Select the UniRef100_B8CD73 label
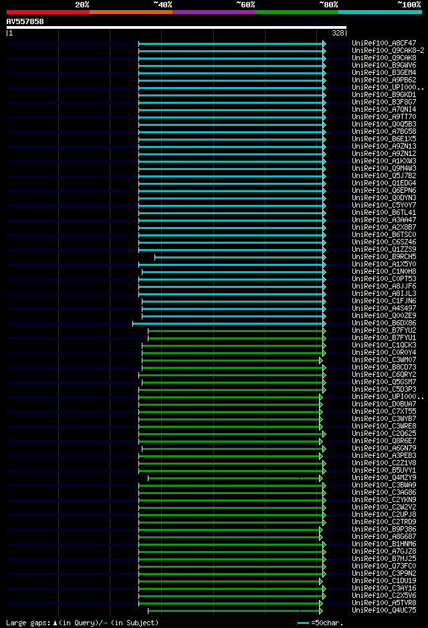This screenshot has width=428, height=628. [384, 368]
